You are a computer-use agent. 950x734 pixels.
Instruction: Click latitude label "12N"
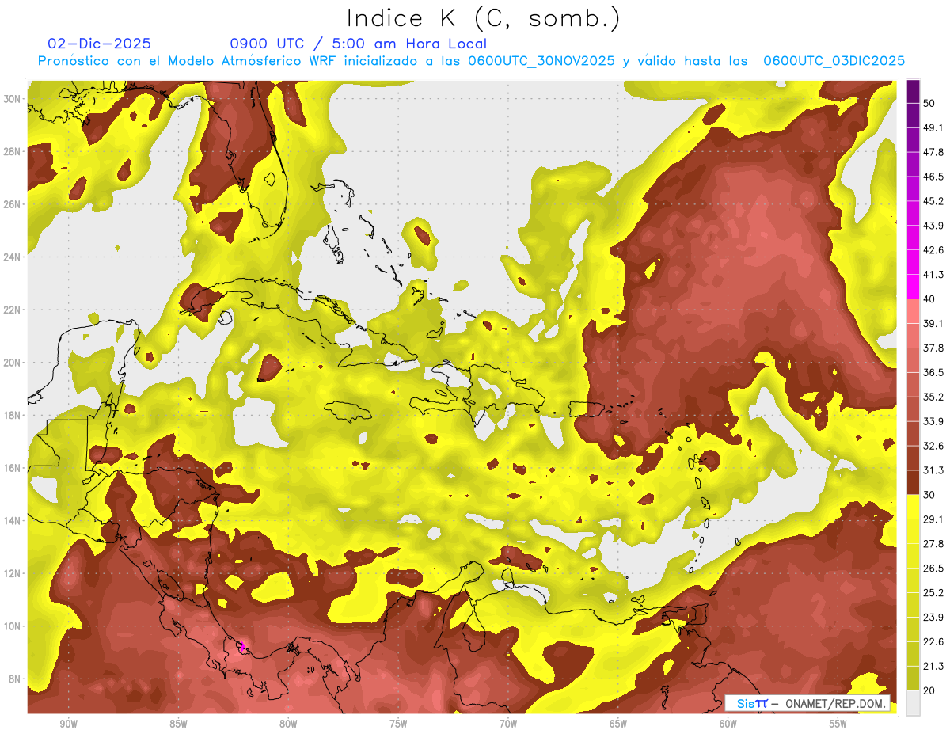pos(12,573)
